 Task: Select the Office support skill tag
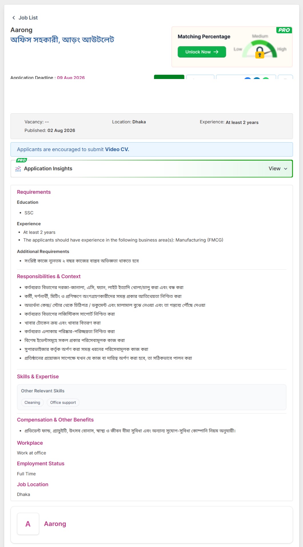pos(63,402)
